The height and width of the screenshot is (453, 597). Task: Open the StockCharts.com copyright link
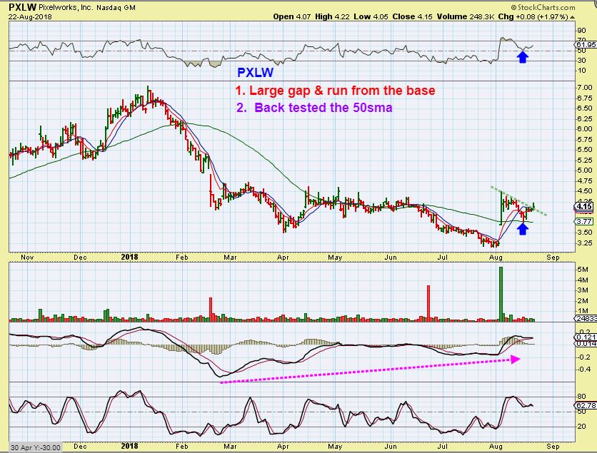pos(543,7)
